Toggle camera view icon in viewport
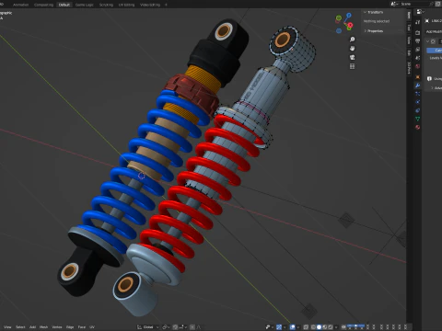This screenshot has height=331, width=442. [x=353, y=57]
